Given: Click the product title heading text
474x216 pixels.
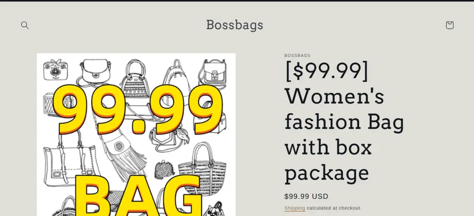Looking at the screenshot, I should (344, 122).
